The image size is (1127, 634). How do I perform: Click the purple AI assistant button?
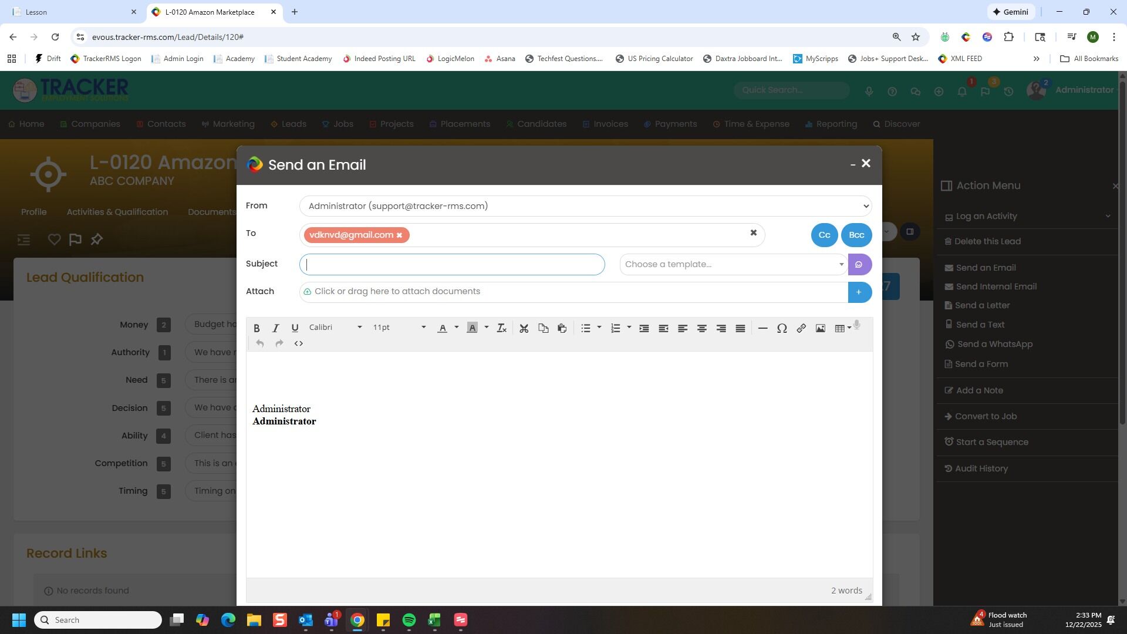tap(859, 265)
